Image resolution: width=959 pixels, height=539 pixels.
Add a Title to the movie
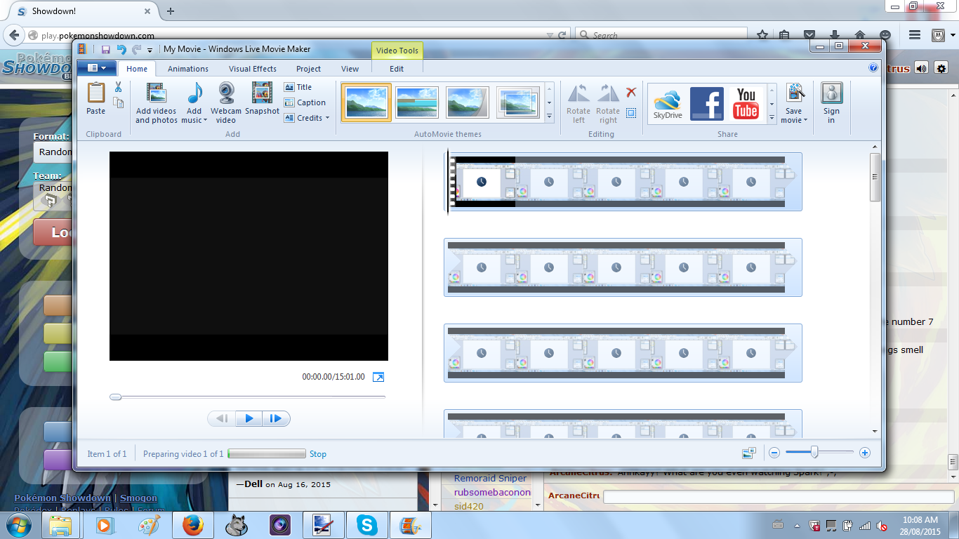point(298,87)
